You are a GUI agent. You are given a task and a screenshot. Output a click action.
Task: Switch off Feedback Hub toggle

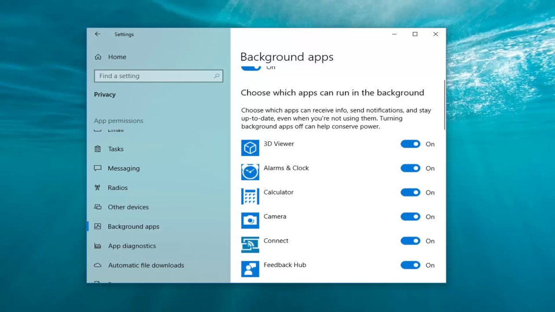(410, 265)
